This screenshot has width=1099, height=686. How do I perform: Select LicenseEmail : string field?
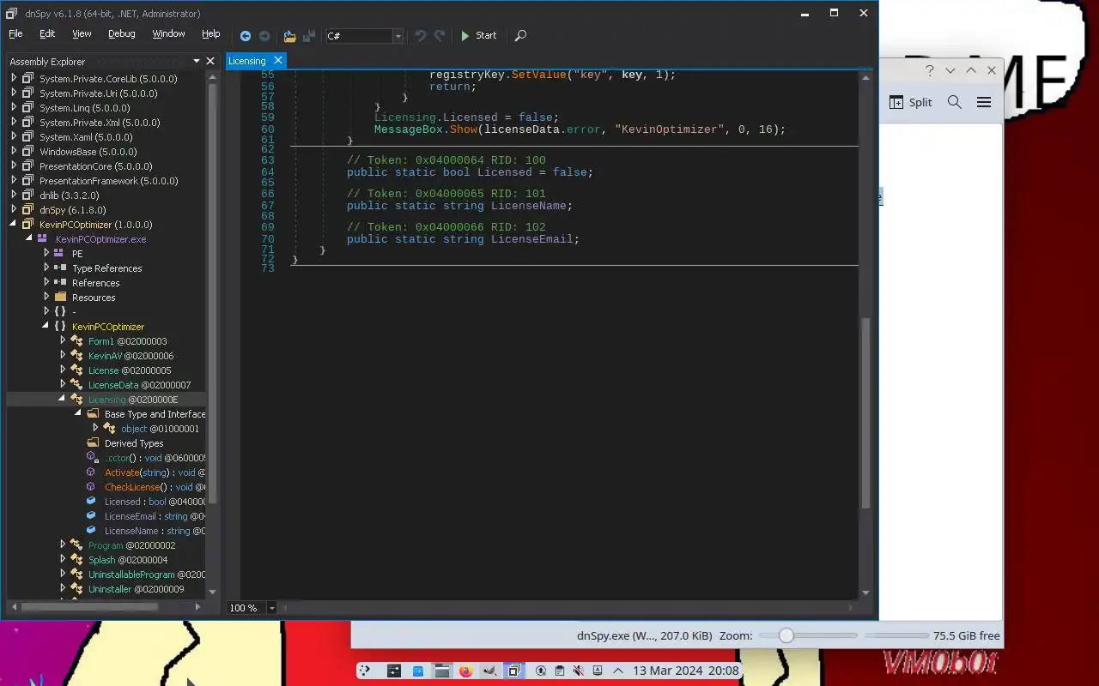155,516
